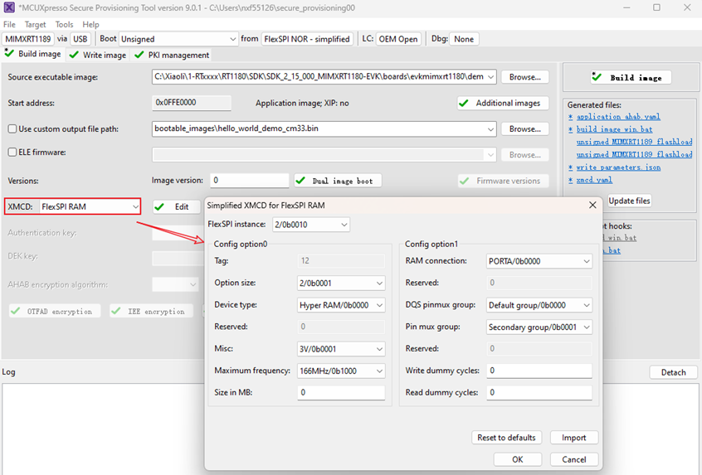Click the Dual image boot button
Screen dimensions: 702x475
(339, 181)
